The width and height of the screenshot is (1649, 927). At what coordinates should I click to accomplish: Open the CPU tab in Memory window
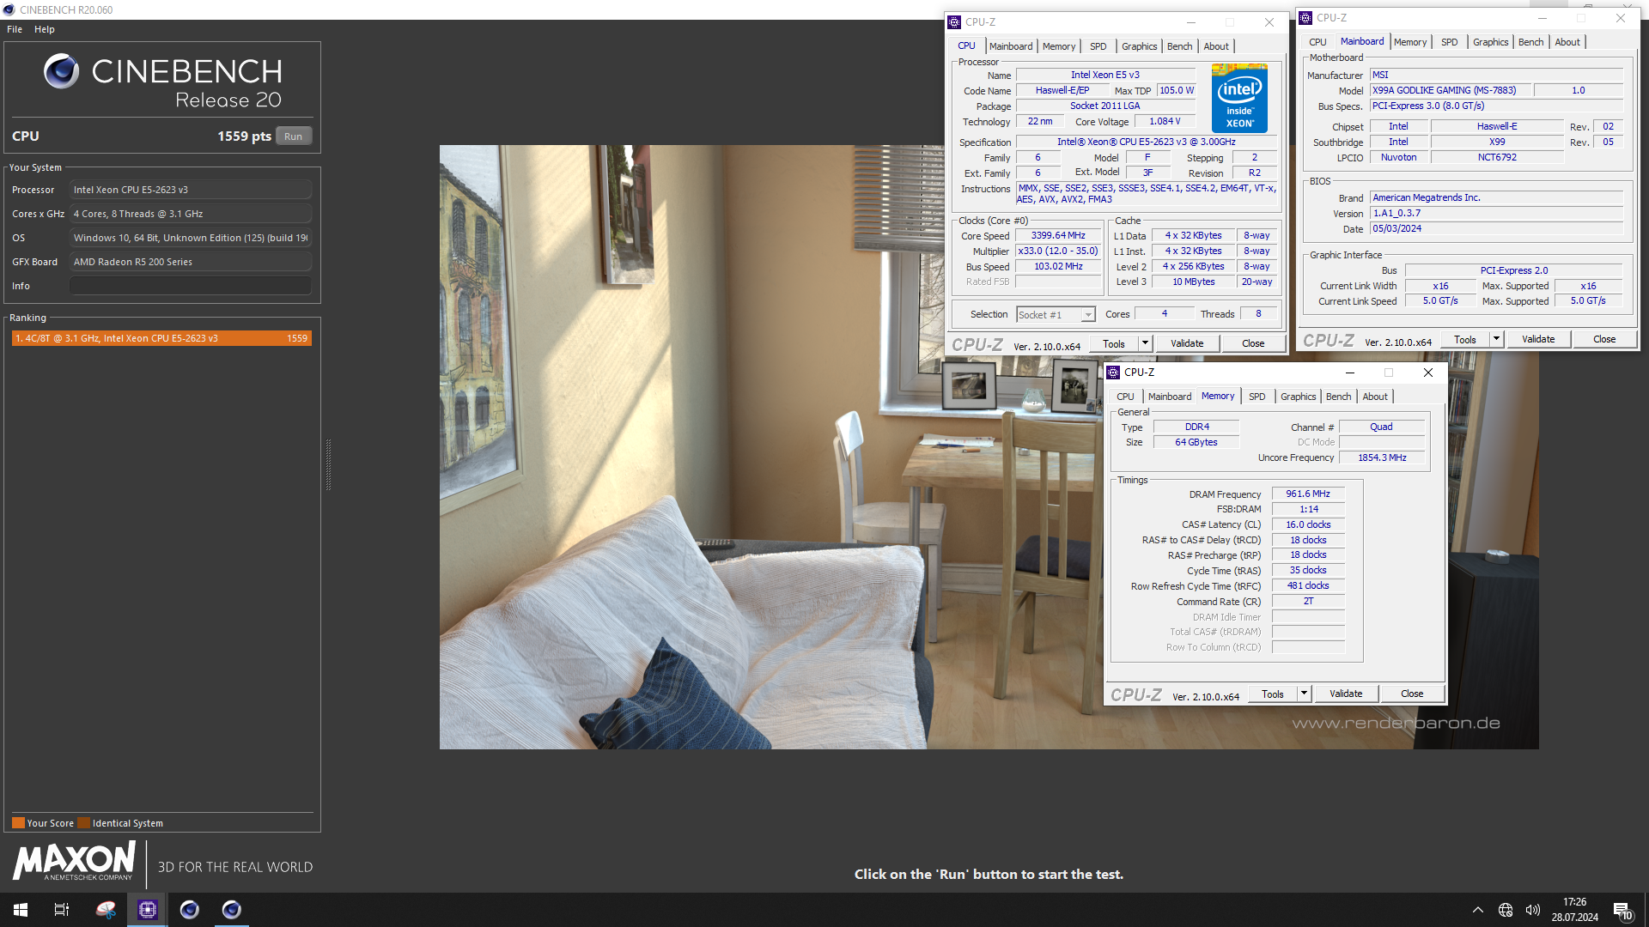point(1125,397)
